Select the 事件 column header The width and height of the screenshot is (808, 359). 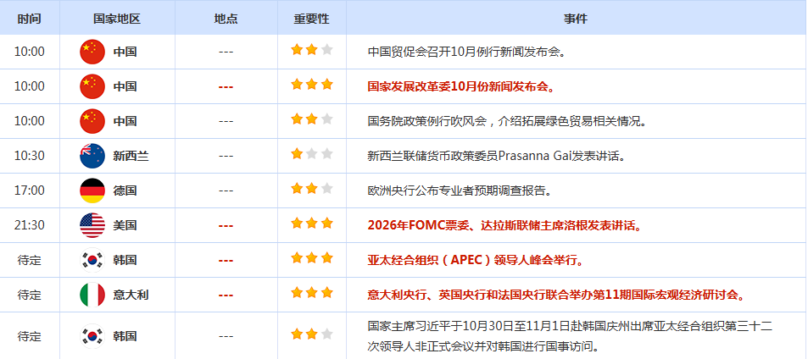576,18
